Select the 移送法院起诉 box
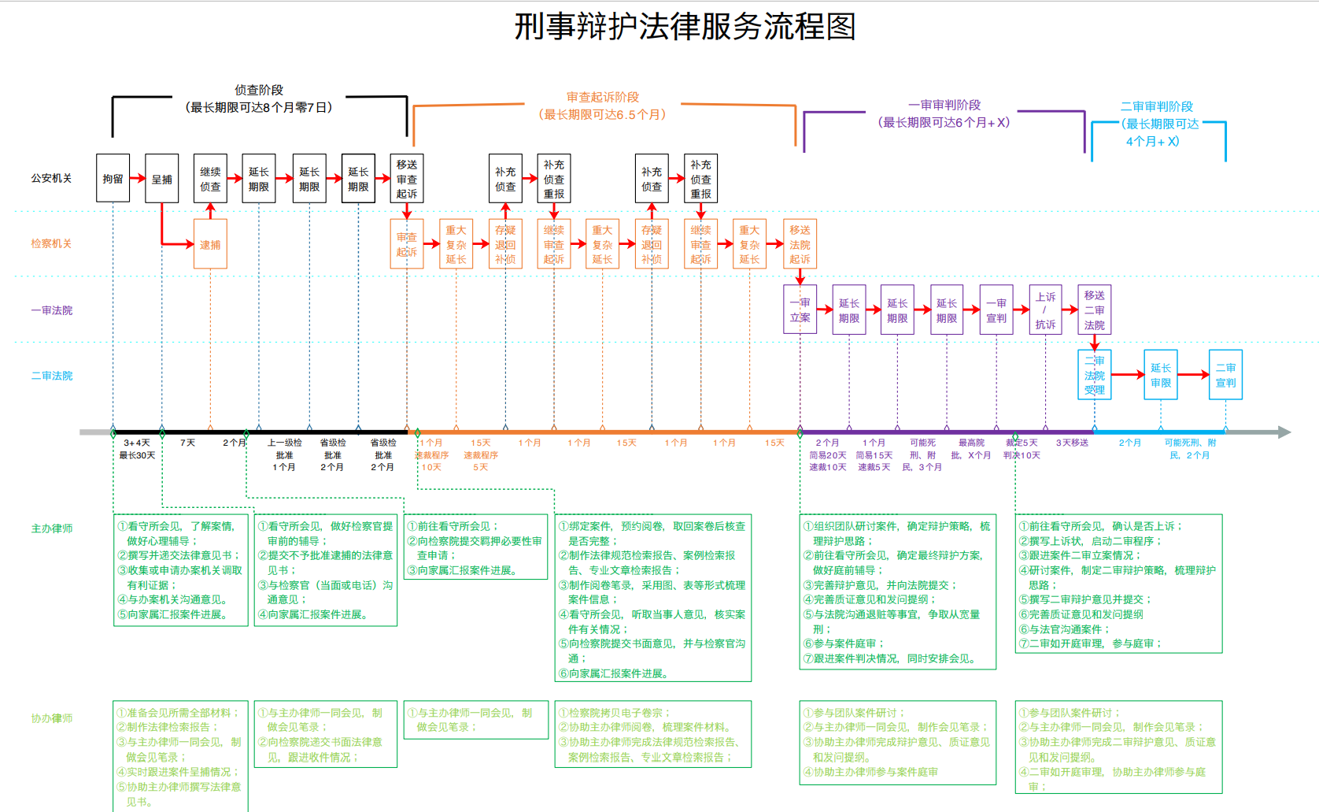This screenshot has height=812, width=1319. coord(800,244)
